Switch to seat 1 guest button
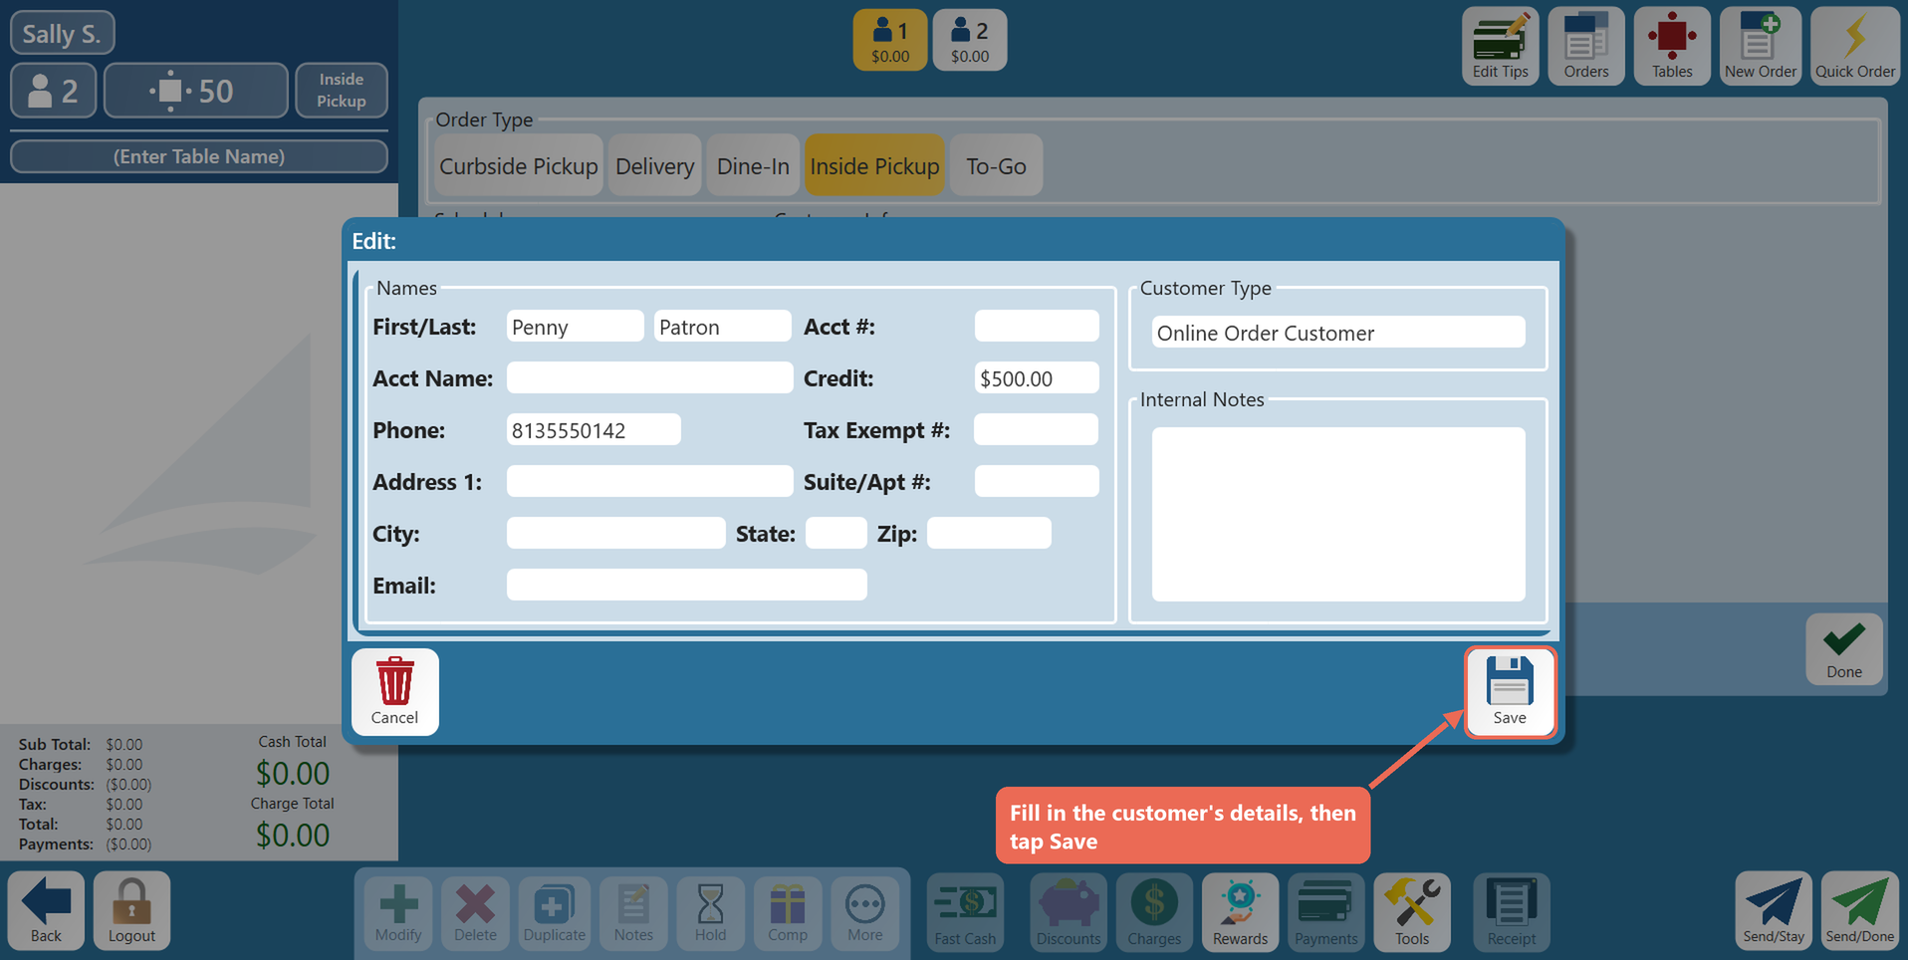 tap(890, 41)
